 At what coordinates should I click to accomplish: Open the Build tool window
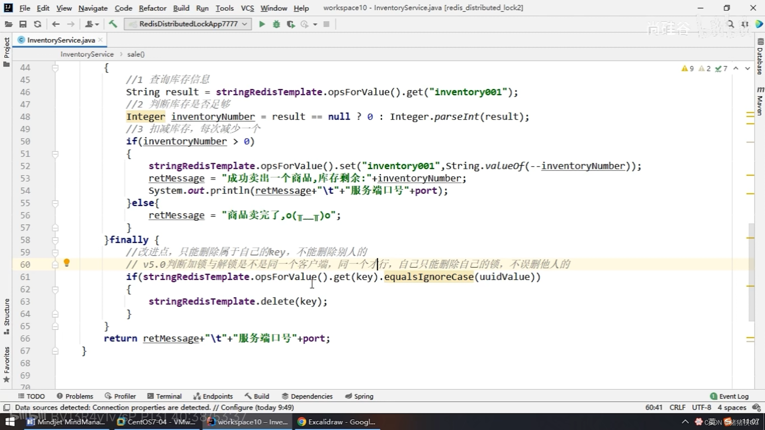coord(257,396)
